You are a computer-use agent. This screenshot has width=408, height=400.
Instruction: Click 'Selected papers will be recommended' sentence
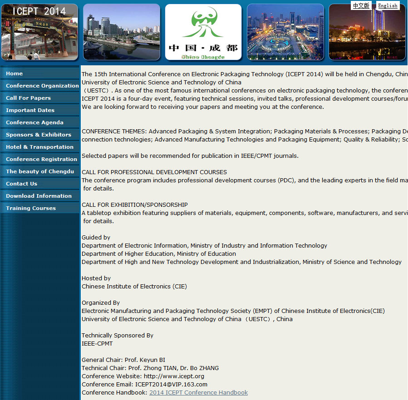point(190,156)
